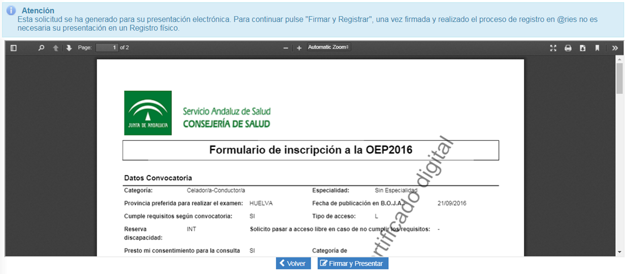The width and height of the screenshot is (636, 274).
Task: Click the 'HUELVA' province value
Action: click(261, 203)
